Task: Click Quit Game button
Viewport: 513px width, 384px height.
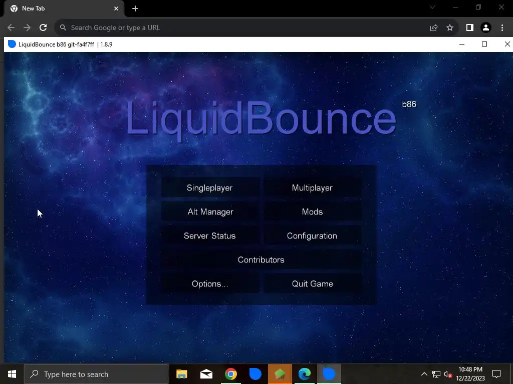Action: (x=312, y=284)
